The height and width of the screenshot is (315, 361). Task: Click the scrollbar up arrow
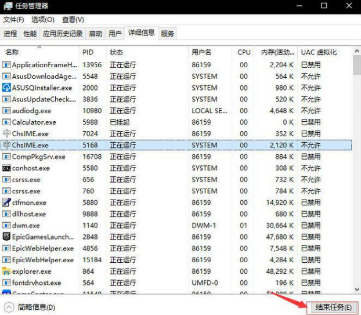coord(356,50)
